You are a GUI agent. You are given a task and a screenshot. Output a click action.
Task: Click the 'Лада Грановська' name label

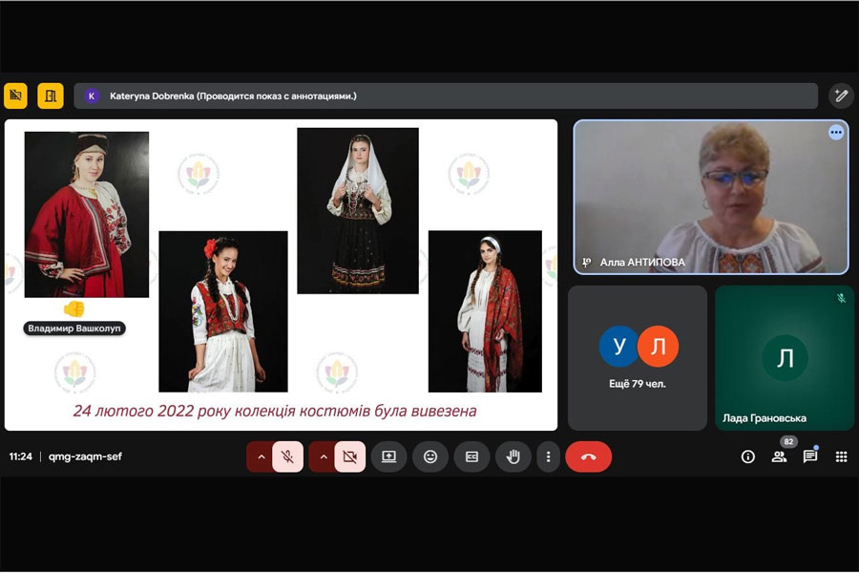(x=765, y=418)
